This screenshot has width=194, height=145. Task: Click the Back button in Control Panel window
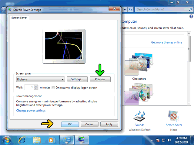click(x=3, y=10)
